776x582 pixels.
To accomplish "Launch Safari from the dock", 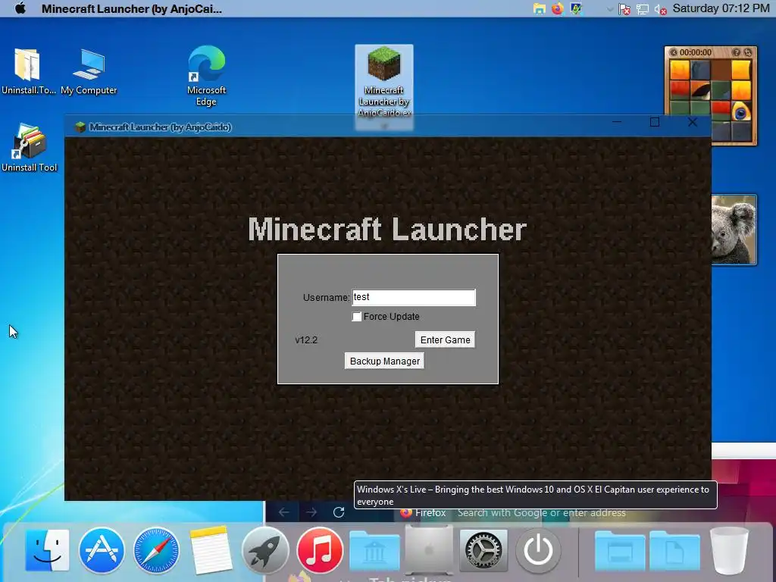I will click(156, 550).
